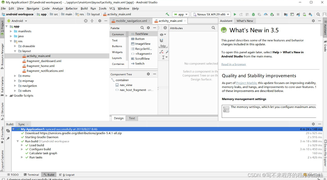Viewport: 327px width, 180px height.
Task: Click the Search Everywhere magnifier in toolbar
Action: (318, 14)
